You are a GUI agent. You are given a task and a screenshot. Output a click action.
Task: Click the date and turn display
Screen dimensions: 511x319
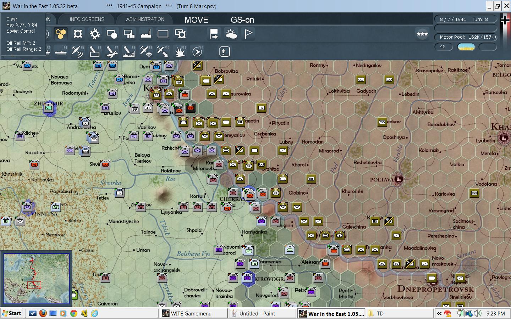click(x=466, y=19)
